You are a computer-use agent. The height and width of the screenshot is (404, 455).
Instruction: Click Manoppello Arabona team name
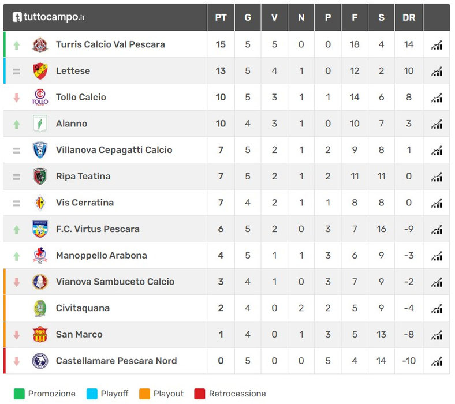tap(101, 256)
